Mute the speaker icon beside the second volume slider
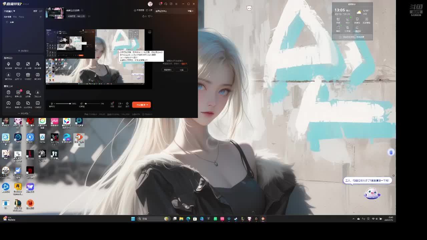The width and height of the screenshot is (427, 240). coord(81,104)
